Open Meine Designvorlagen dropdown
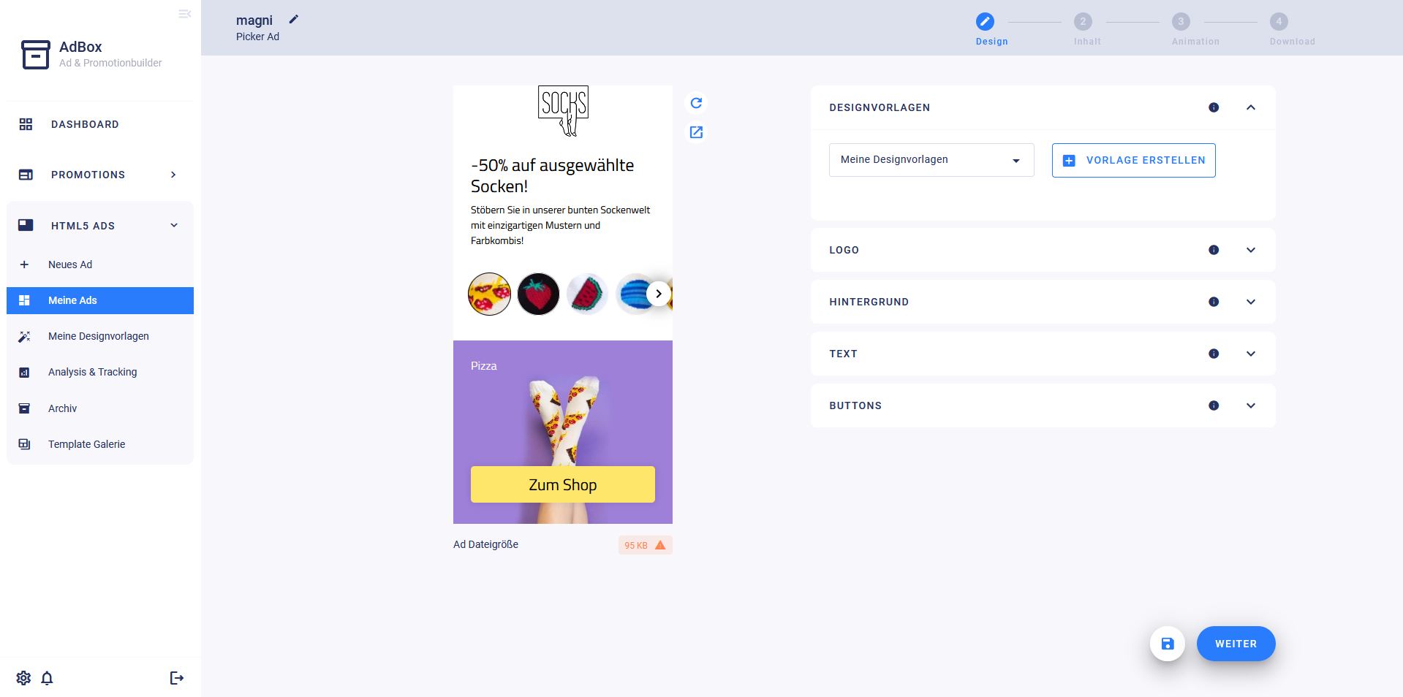Image resolution: width=1403 pixels, height=697 pixels. coord(931,160)
